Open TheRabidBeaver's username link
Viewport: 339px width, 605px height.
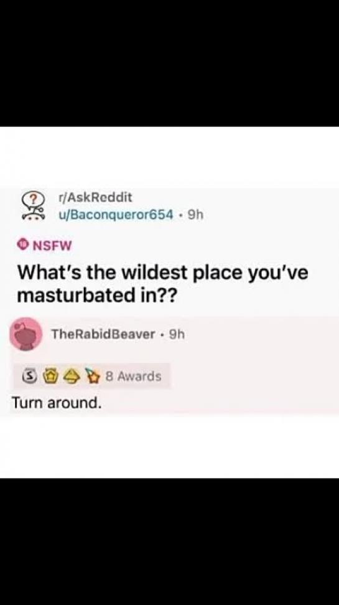(103, 334)
